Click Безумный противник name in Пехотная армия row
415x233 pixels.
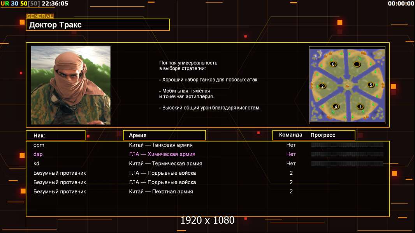pos(60,191)
